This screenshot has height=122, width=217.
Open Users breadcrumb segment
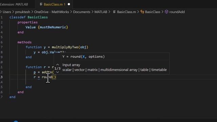(x=7, y=12)
